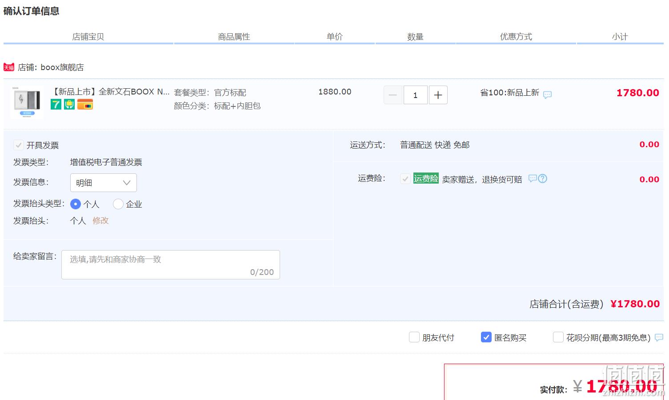669x400 pixels.
Task: Click the 增值税电子普通发票 invoice type text
Action: coord(106,162)
